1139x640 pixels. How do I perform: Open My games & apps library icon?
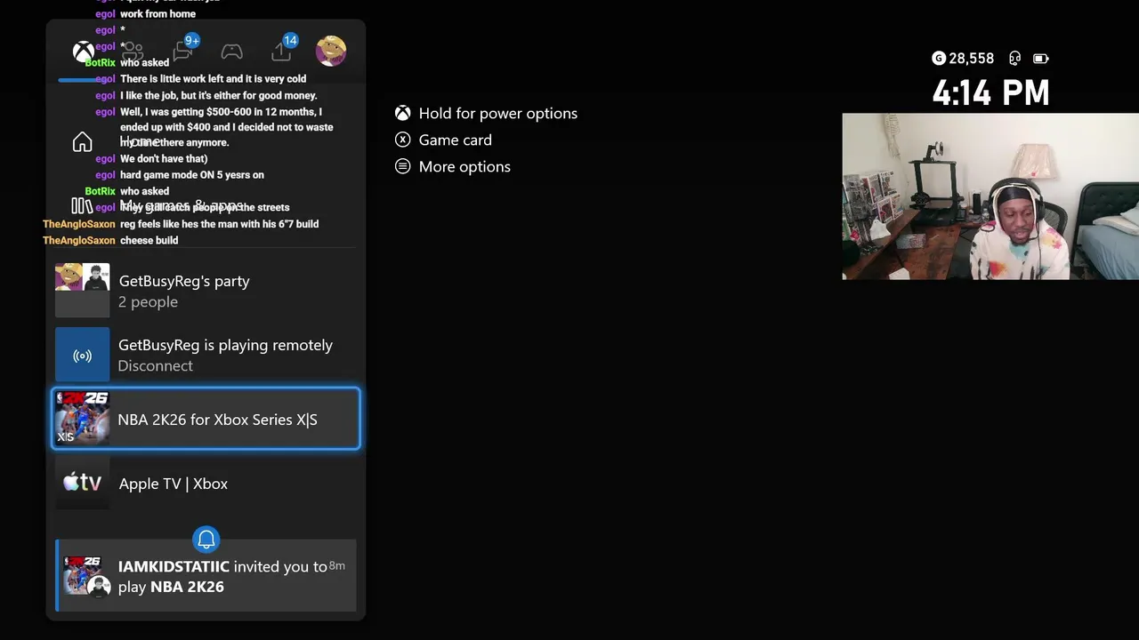[82, 206]
